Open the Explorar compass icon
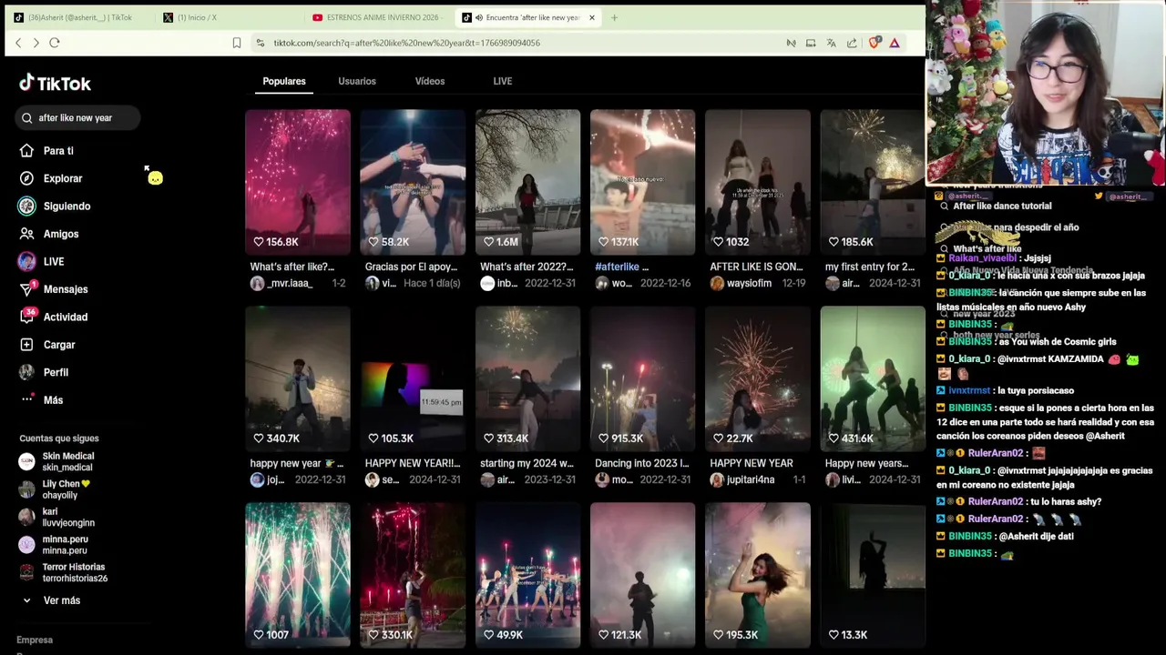1166x655 pixels. coord(26,178)
